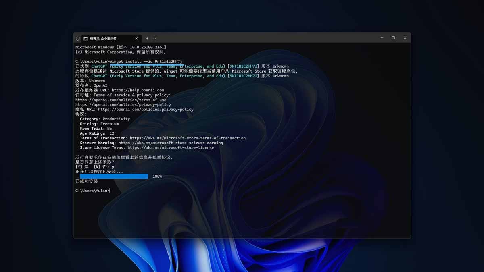Click the command prompt cursor after C:\Users\fulin>
The width and height of the screenshot is (484, 272).
click(110, 191)
